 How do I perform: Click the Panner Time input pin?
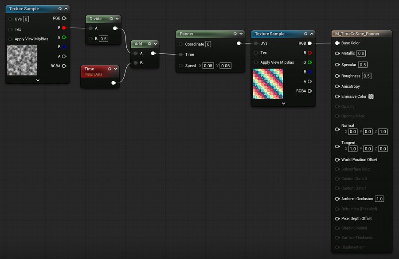181,54
